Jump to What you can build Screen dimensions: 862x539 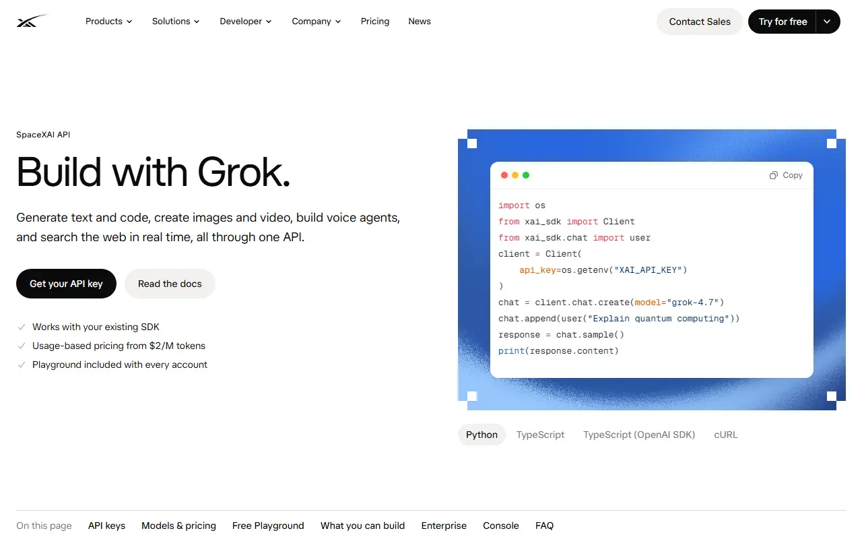pos(362,526)
